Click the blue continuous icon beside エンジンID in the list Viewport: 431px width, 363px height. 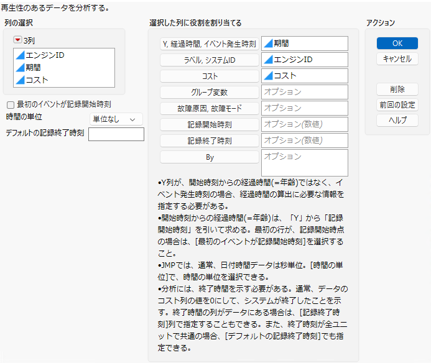click(21, 55)
